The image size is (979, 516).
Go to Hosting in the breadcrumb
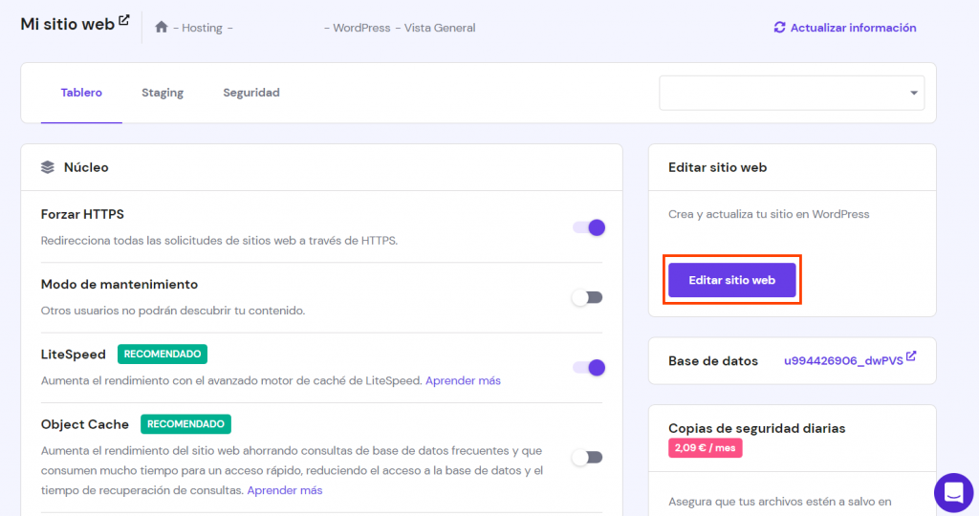click(202, 28)
